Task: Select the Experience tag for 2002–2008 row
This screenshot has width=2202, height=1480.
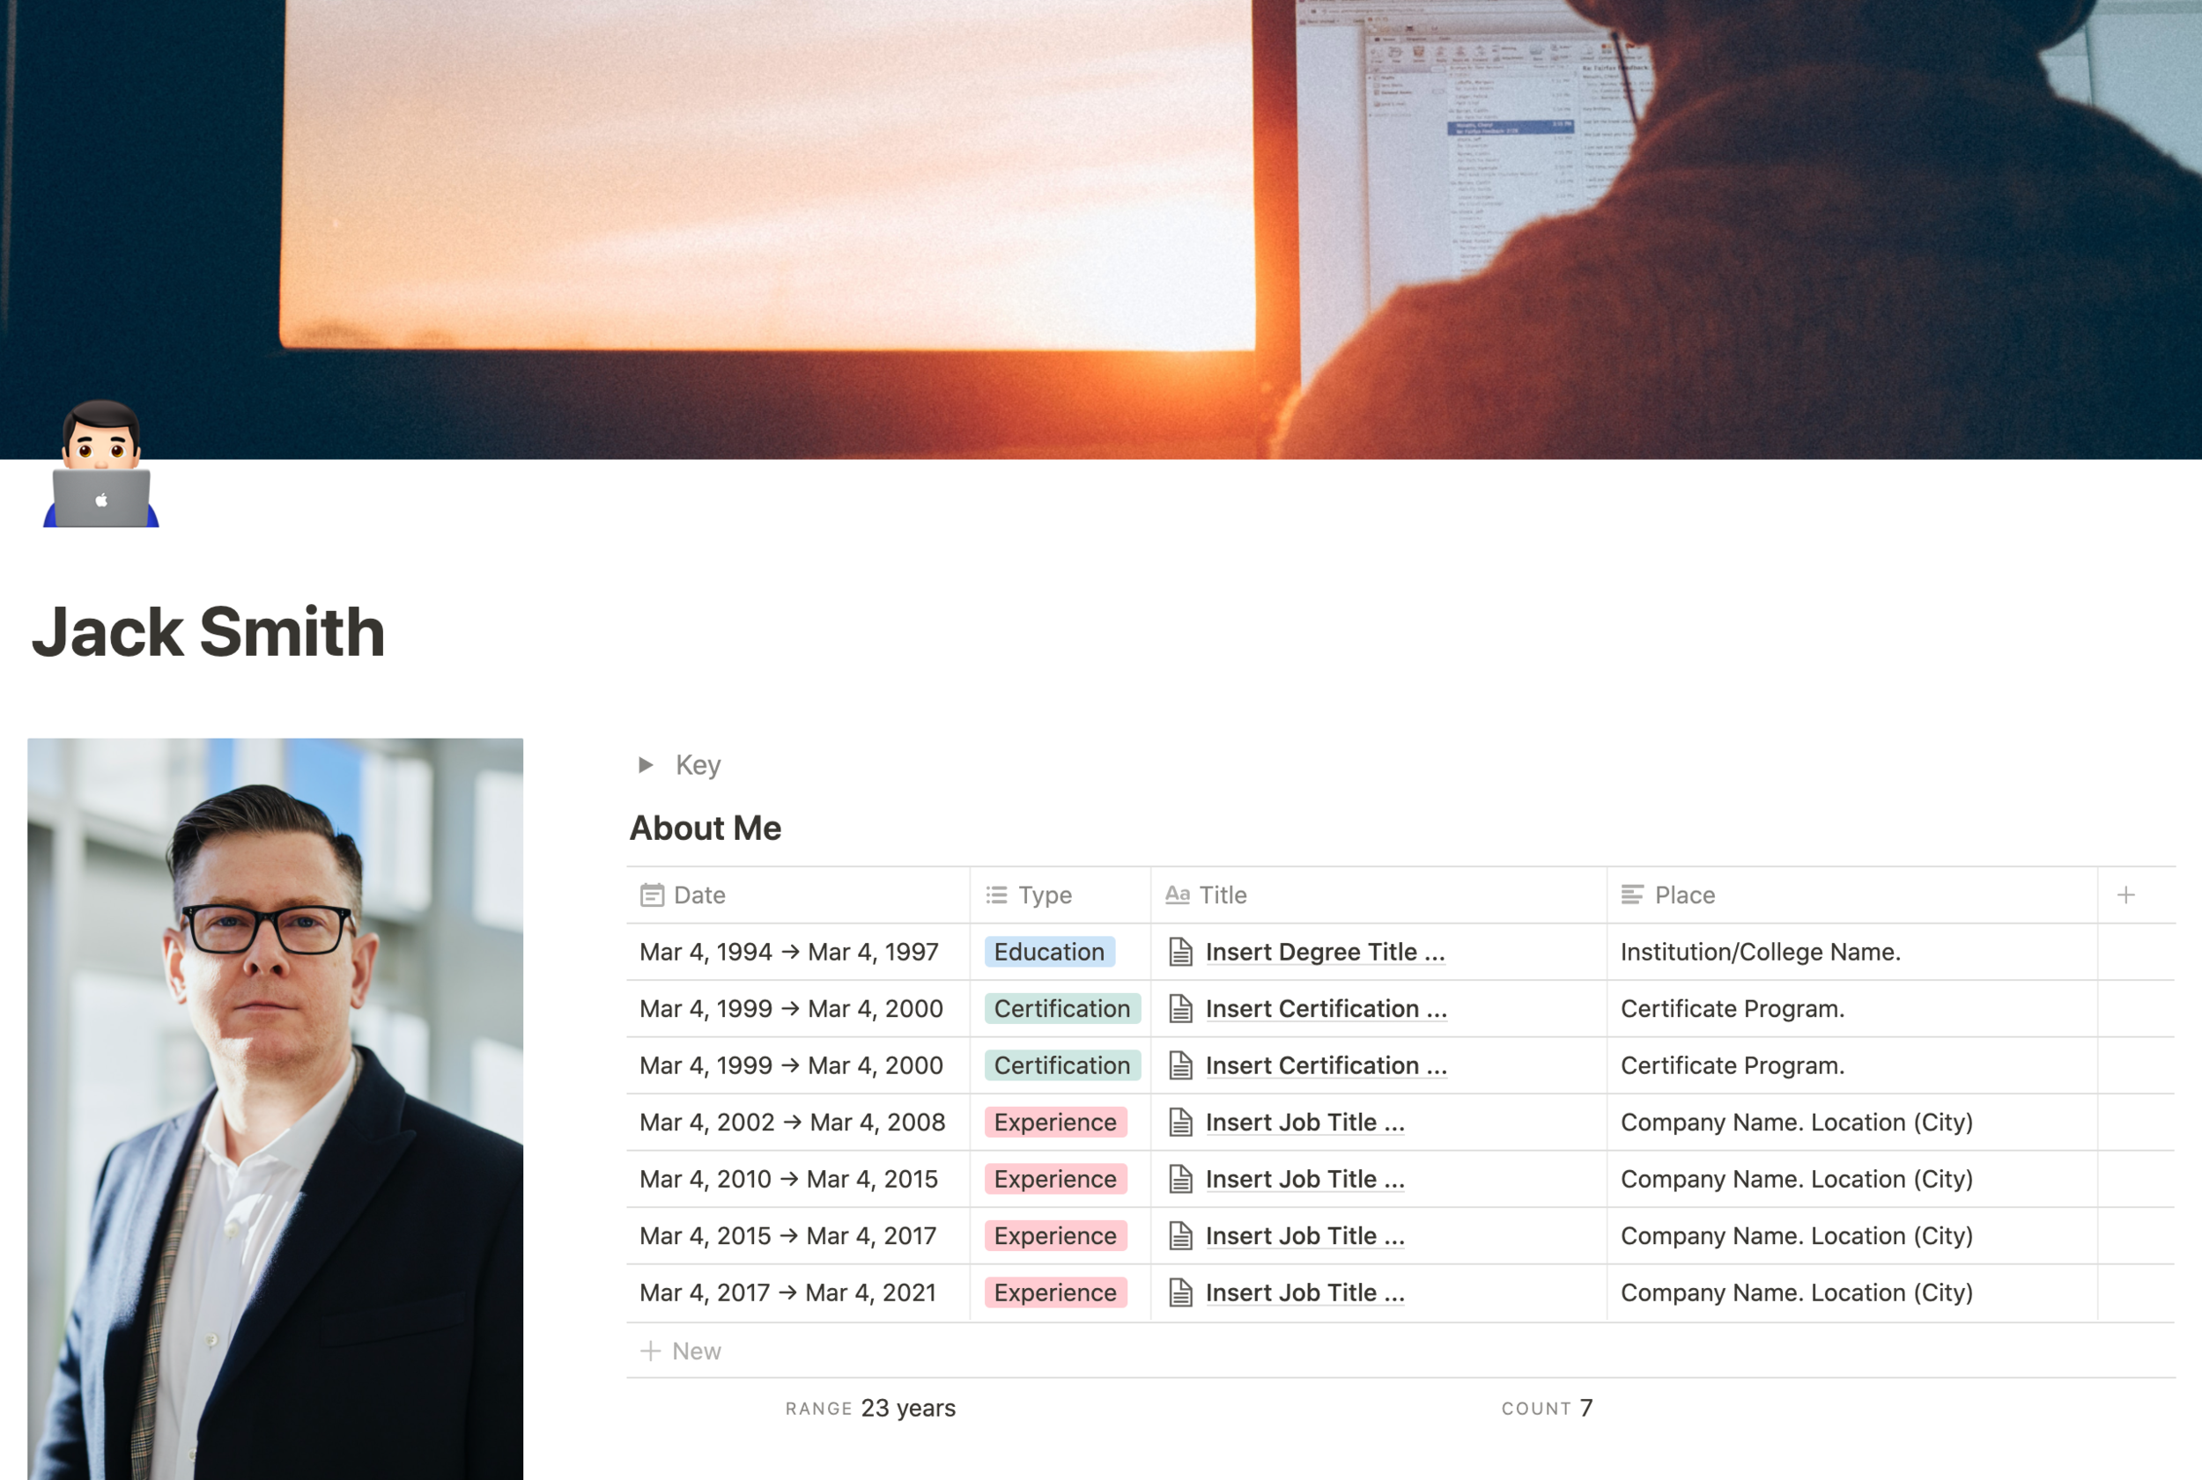Action: (x=1054, y=1123)
